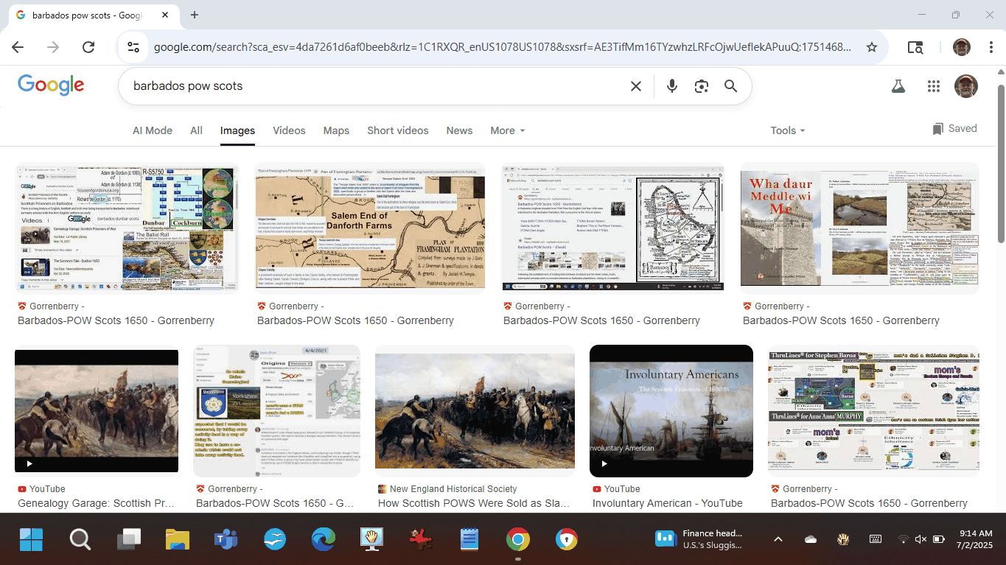
Task: Clear the search box text
Action: point(635,86)
